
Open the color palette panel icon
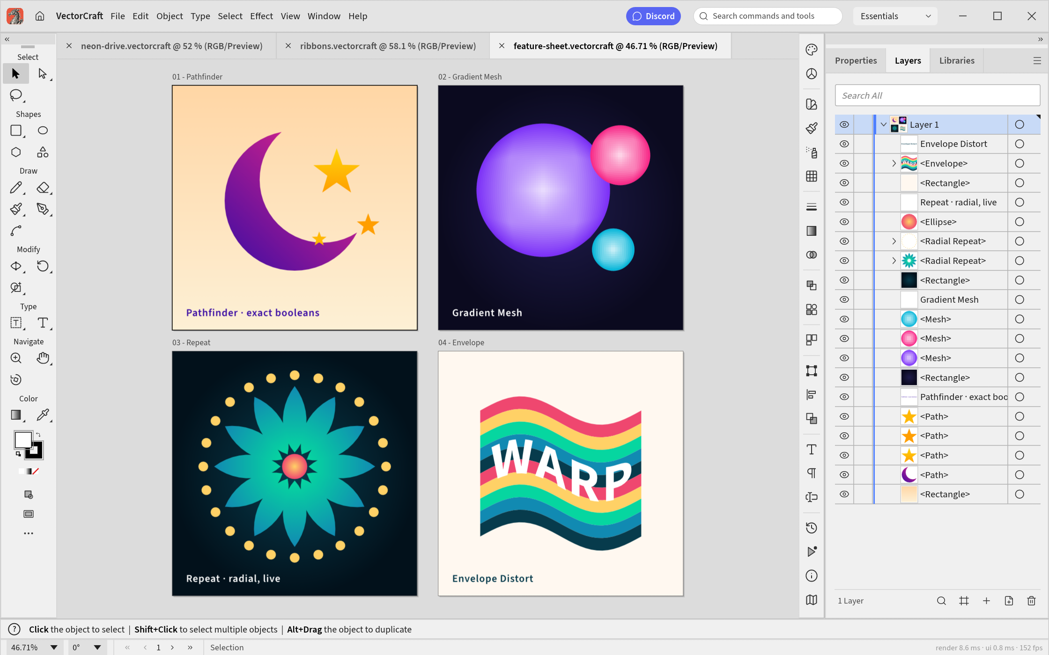[x=812, y=50]
